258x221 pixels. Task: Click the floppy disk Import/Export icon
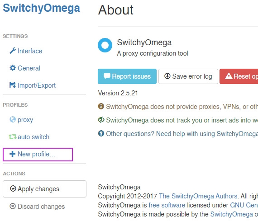pyautogui.click(x=13, y=85)
